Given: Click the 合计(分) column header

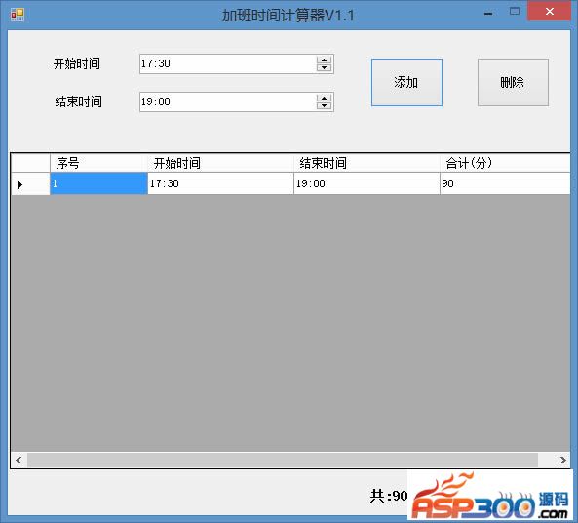Looking at the screenshot, I should tap(505, 163).
